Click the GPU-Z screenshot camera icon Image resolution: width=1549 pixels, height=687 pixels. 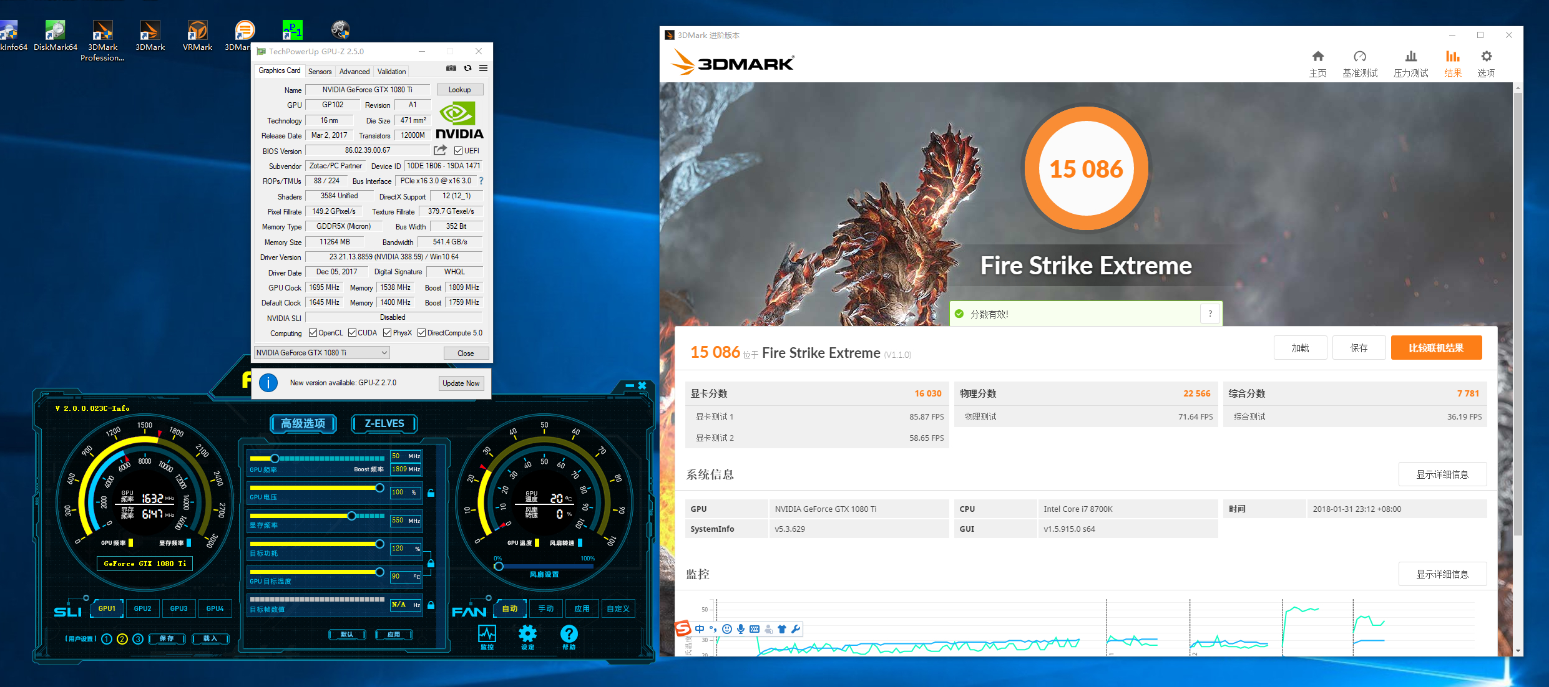point(451,68)
